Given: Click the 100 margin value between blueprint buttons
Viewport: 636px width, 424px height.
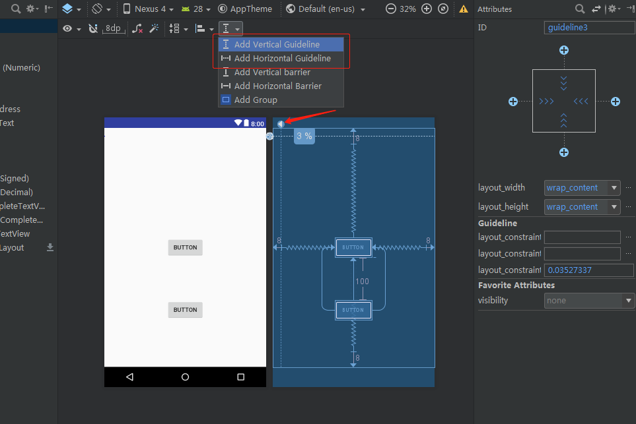Looking at the screenshot, I should [x=362, y=282].
